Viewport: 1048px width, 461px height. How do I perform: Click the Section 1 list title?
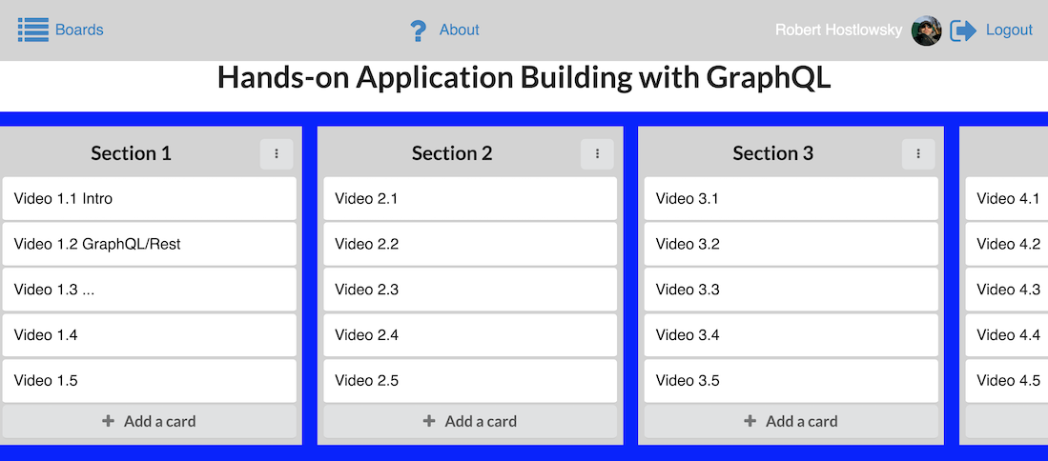[131, 153]
